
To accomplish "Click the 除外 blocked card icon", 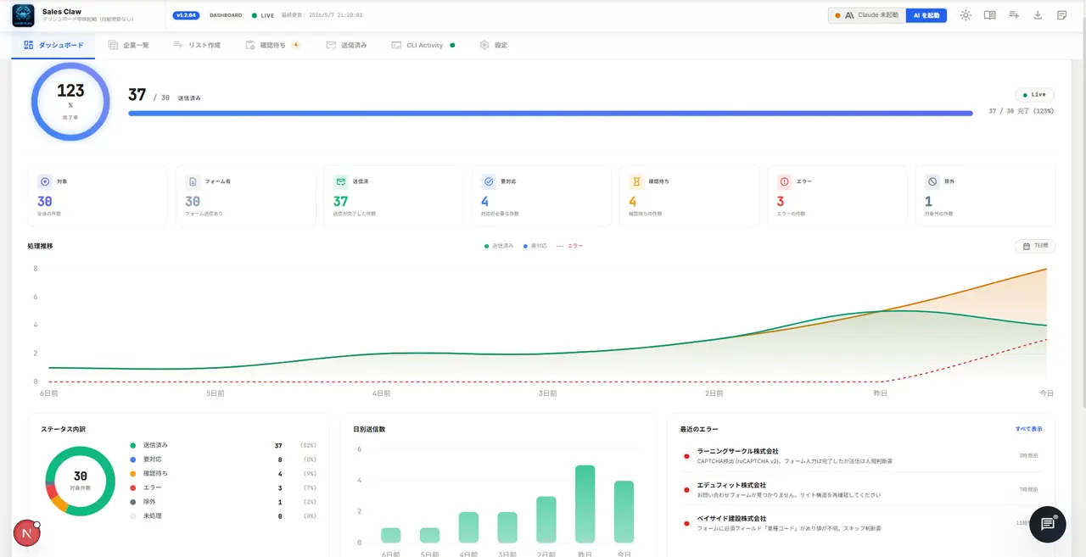I will [932, 181].
